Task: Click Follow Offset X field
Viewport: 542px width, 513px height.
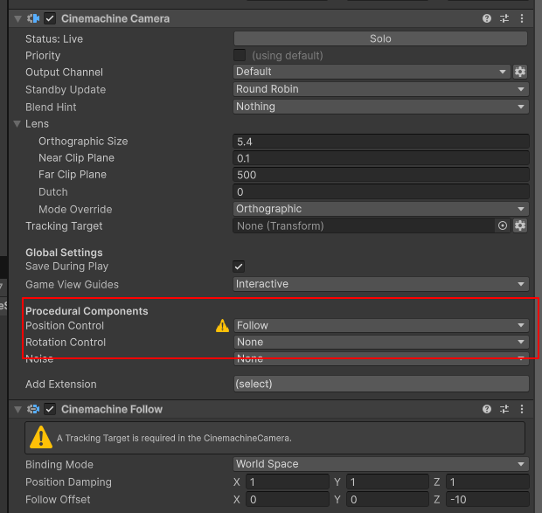Action: [x=288, y=500]
